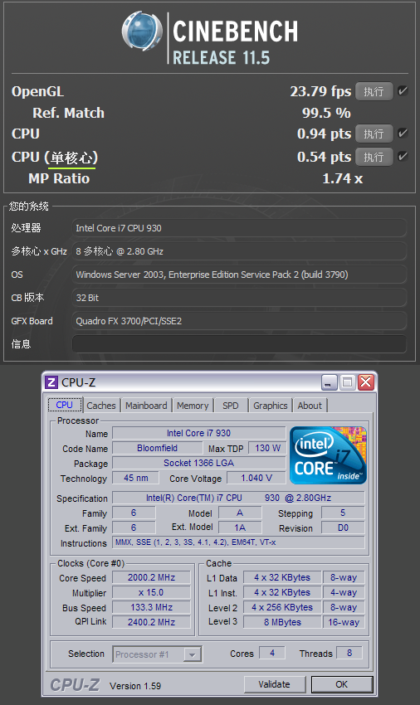Click the Name field Intel Core i7 930
This screenshot has width=420, height=705.
click(199, 433)
